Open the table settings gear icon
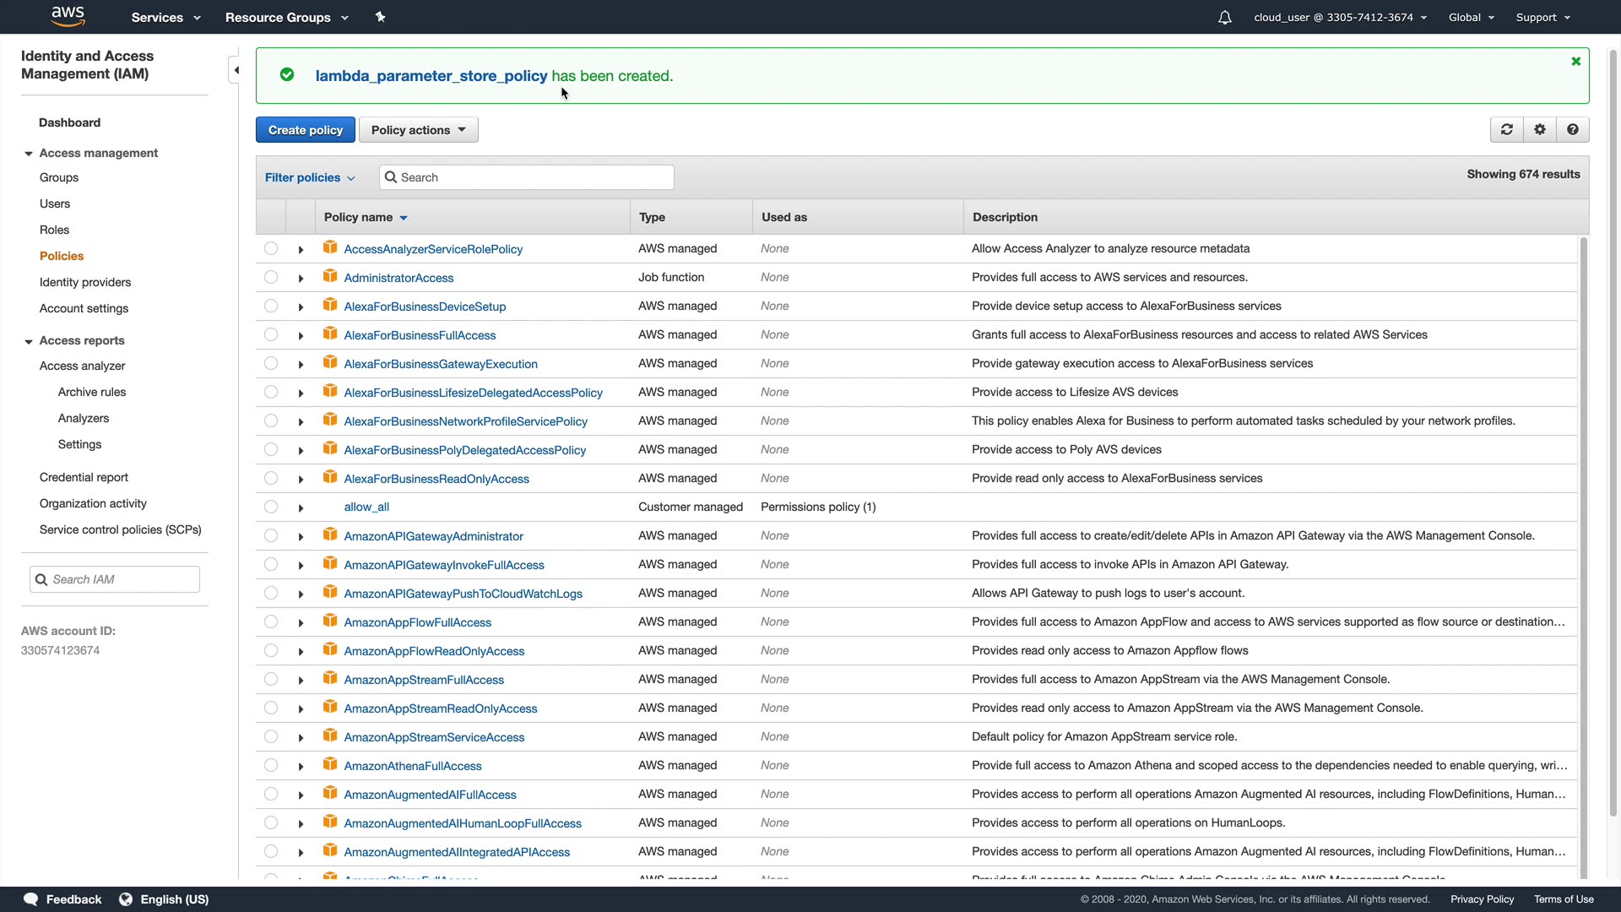Image resolution: width=1621 pixels, height=912 pixels. click(x=1540, y=129)
